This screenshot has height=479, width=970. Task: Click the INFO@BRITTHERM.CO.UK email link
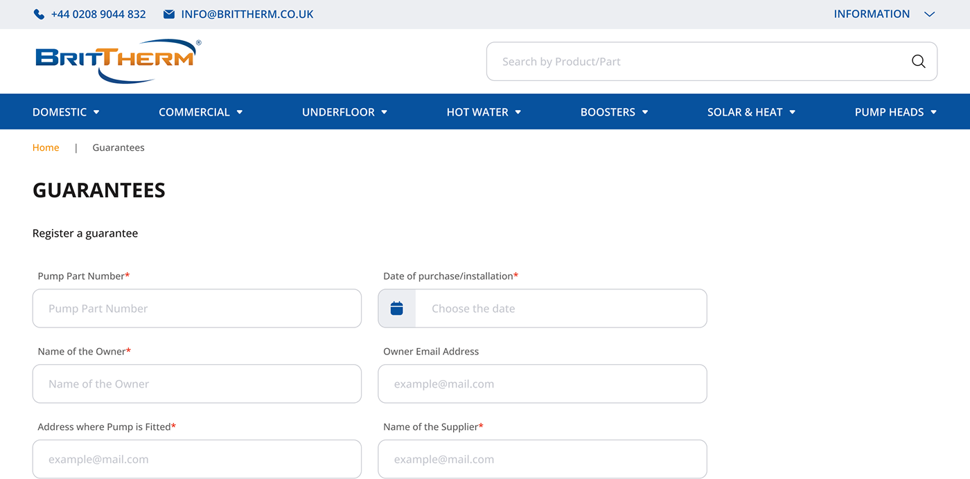(247, 15)
